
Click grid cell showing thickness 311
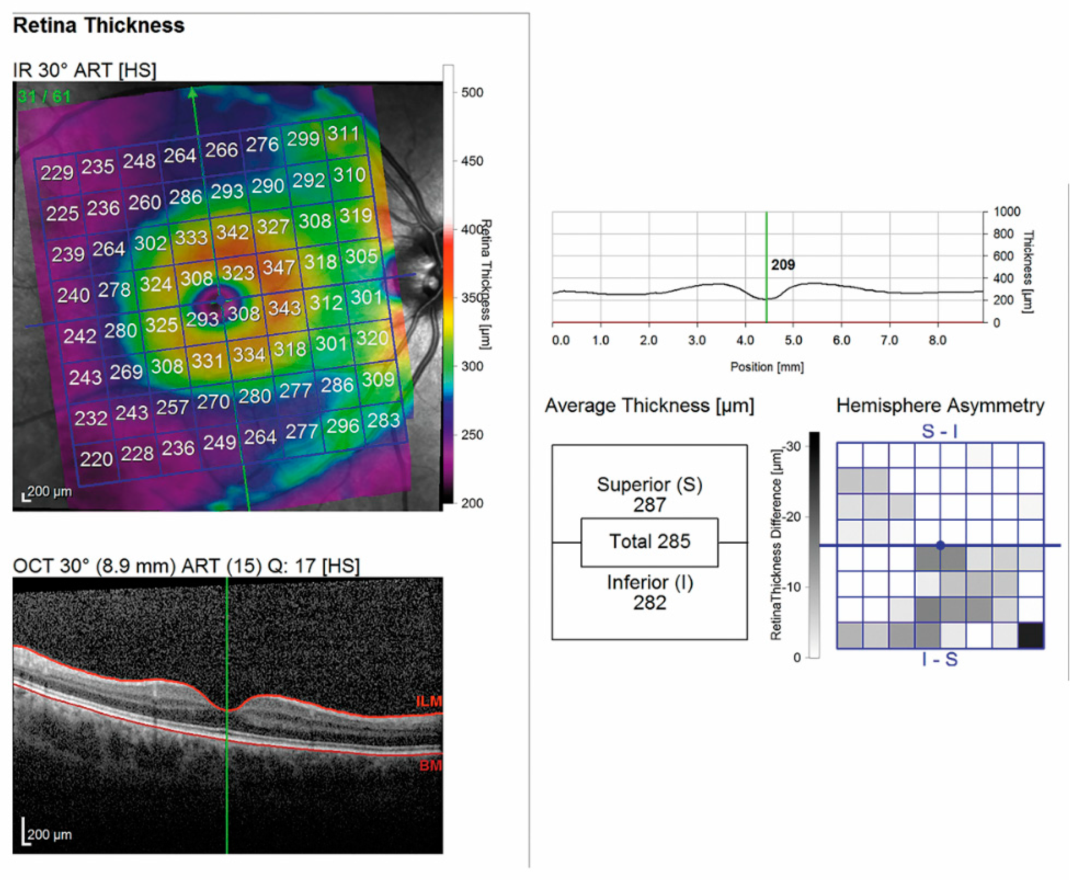[343, 134]
